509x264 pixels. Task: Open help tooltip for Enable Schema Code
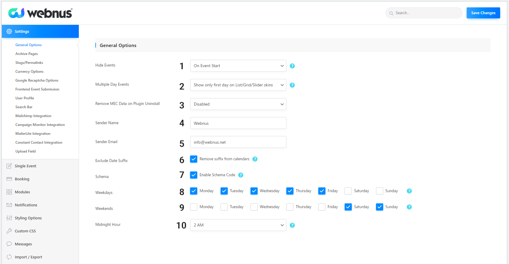[x=241, y=175]
